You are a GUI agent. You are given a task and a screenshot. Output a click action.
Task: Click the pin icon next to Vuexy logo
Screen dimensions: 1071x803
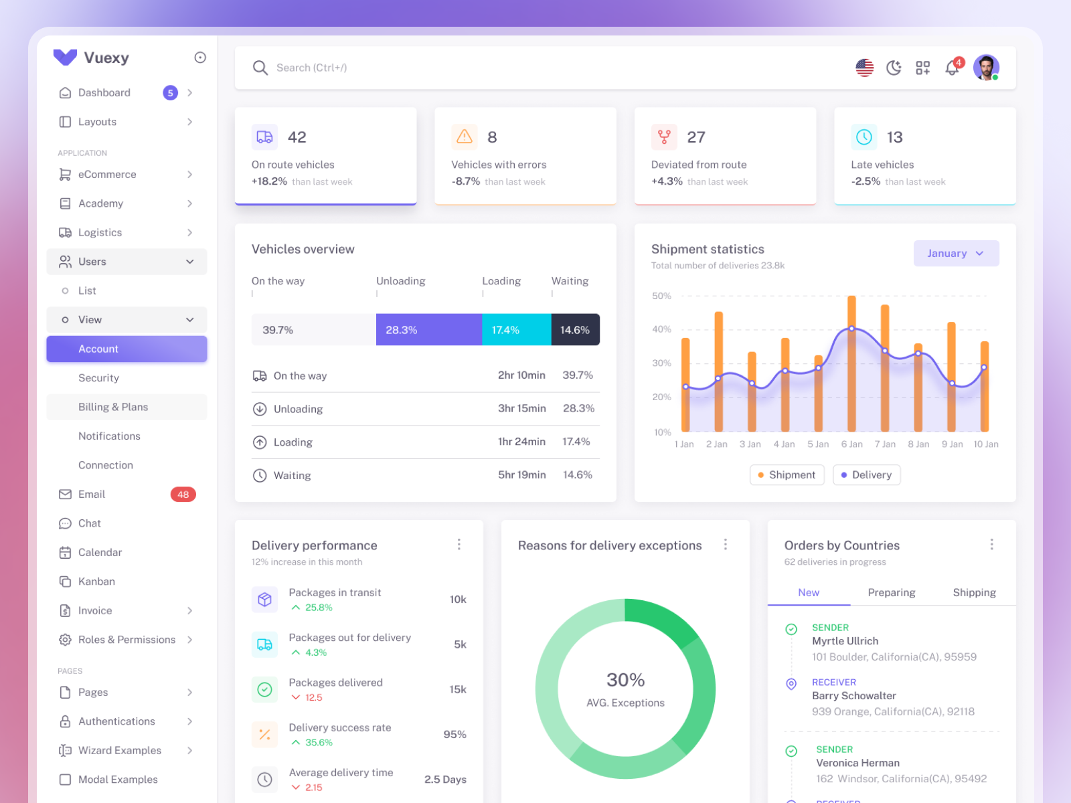point(200,57)
